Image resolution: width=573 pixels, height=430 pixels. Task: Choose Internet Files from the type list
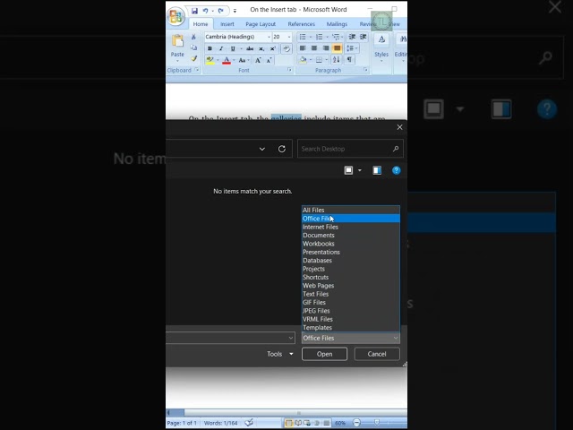coord(350,227)
